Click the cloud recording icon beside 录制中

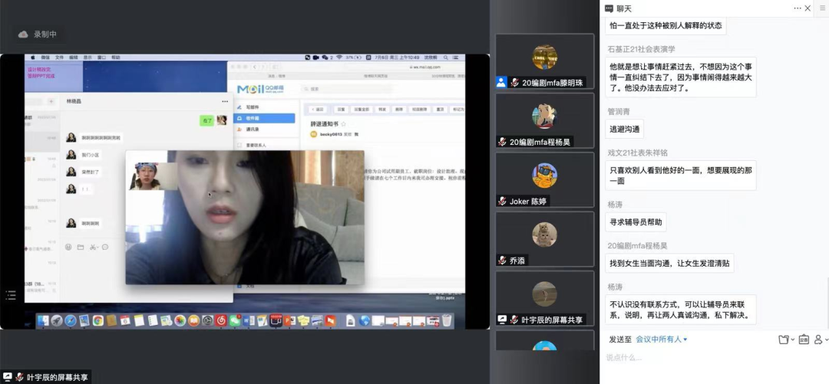click(x=23, y=34)
